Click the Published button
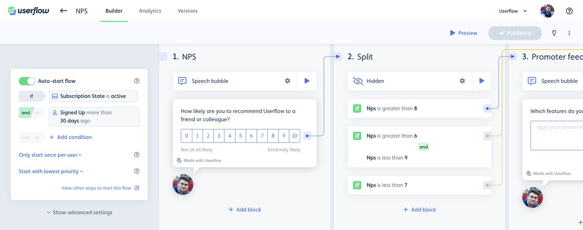This screenshot has height=230, width=583. (514, 33)
